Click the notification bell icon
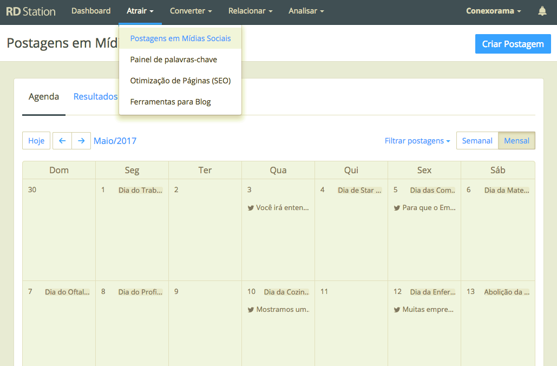 (x=542, y=11)
